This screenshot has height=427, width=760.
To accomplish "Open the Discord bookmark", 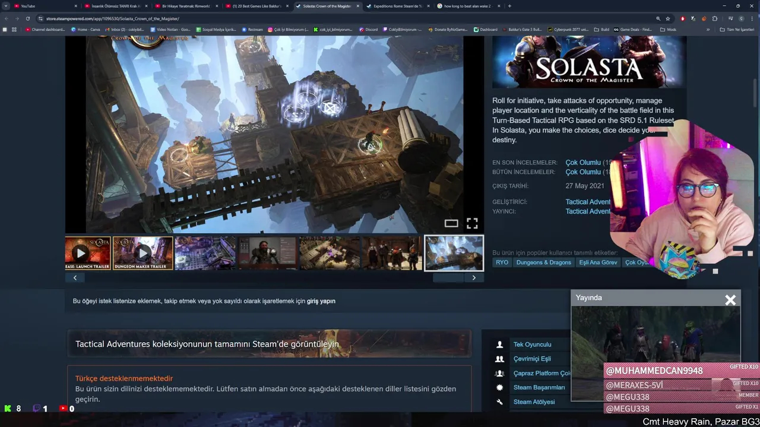I will [368, 29].
